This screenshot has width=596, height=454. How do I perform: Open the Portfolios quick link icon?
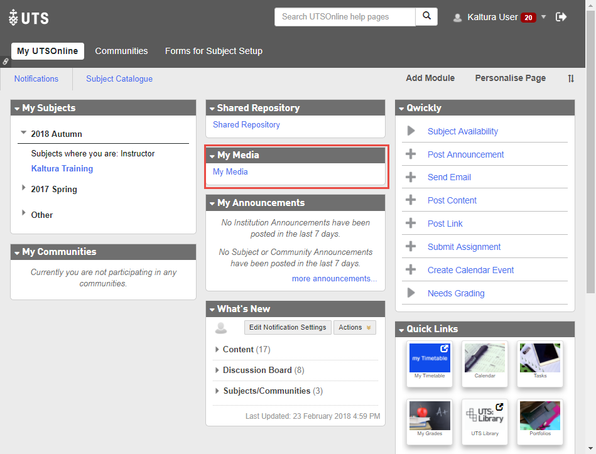coord(539,416)
